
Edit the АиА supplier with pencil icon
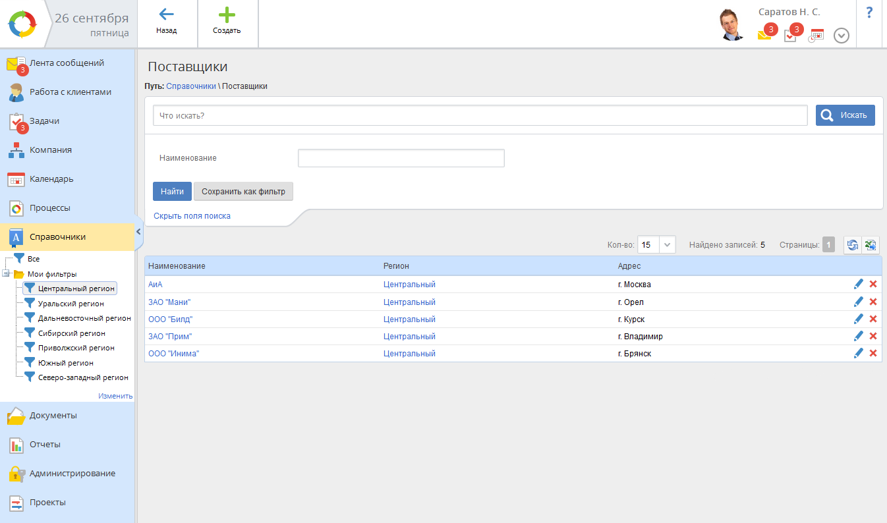pos(858,284)
